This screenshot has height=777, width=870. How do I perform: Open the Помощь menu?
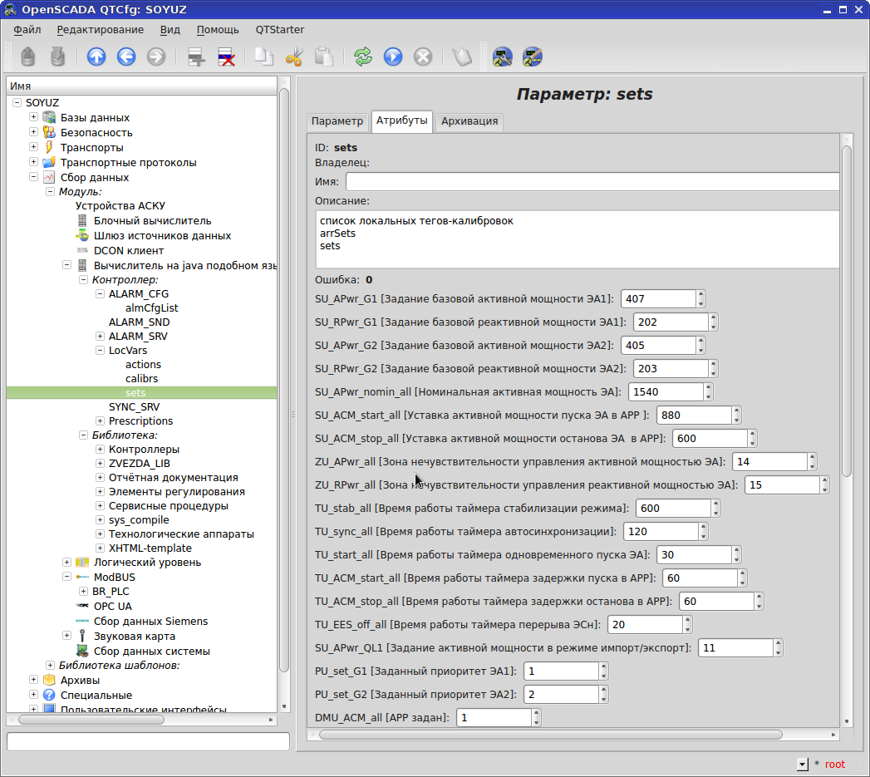click(218, 30)
